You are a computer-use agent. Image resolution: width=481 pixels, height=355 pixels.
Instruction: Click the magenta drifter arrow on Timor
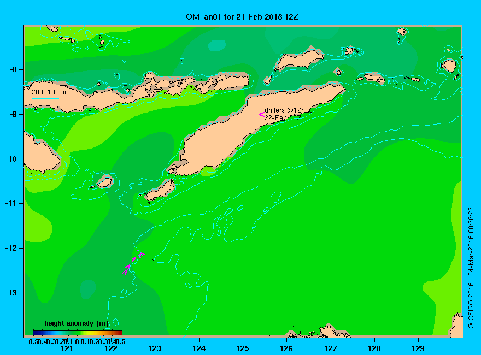coord(261,114)
